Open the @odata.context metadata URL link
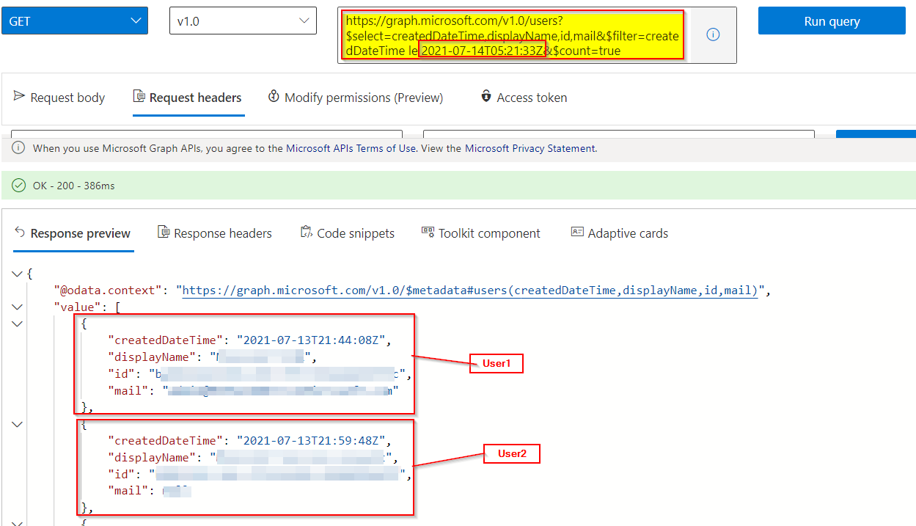The image size is (916, 526). point(469,291)
